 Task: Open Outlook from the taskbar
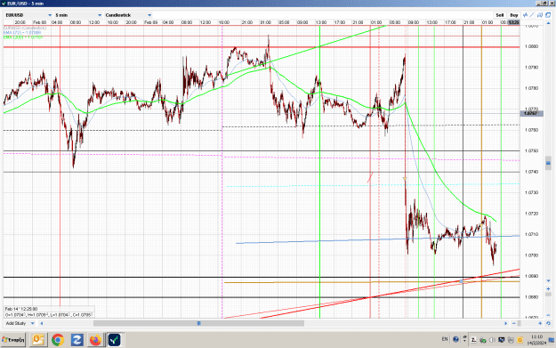(x=38, y=340)
